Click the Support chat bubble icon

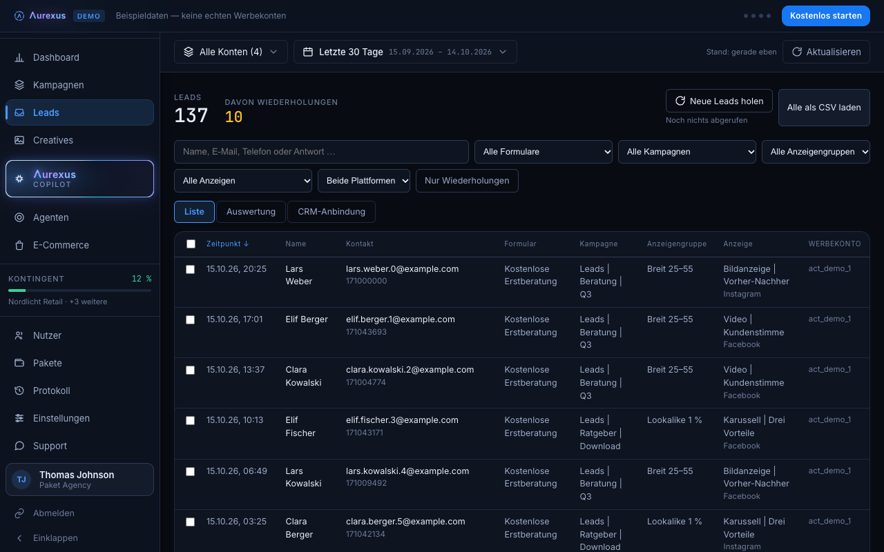pos(19,446)
